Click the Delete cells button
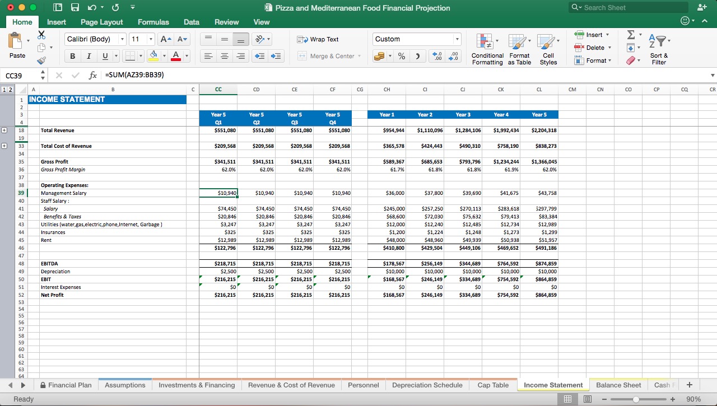 click(x=592, y=48)
